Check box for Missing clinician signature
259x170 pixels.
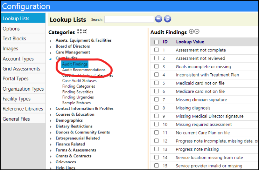tap(157, 99)
